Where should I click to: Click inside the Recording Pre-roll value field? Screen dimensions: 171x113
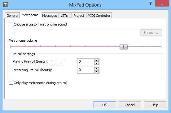tap(86, 70)
